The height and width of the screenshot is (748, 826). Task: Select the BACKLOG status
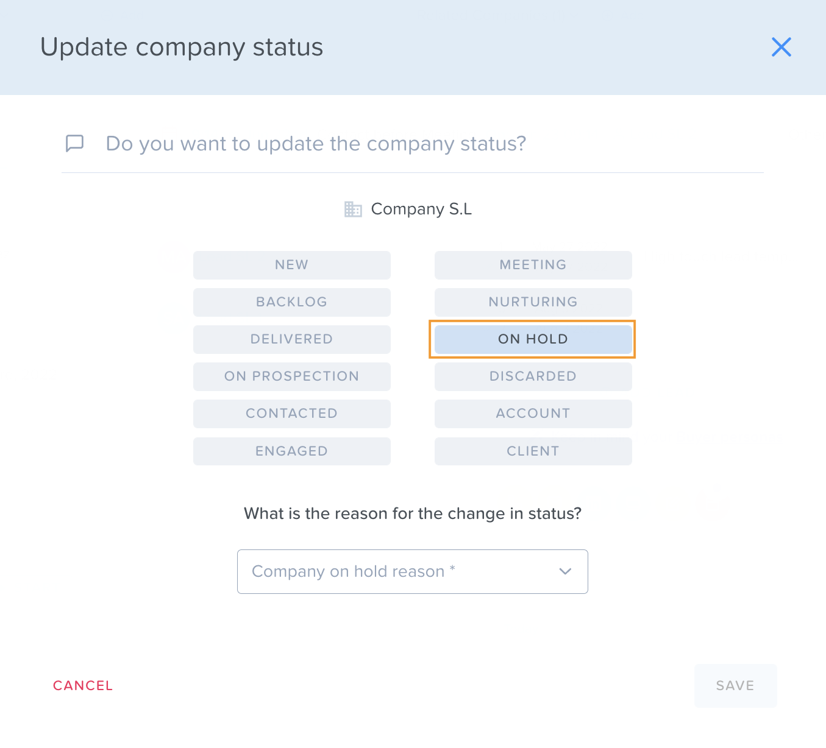tap(292, 302)
